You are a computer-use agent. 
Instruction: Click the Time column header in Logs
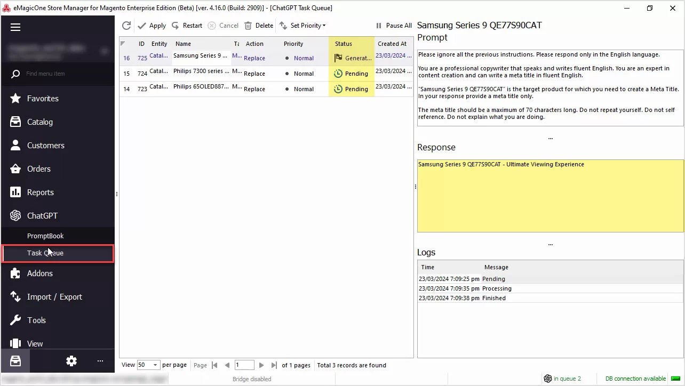tap(428, 267)
